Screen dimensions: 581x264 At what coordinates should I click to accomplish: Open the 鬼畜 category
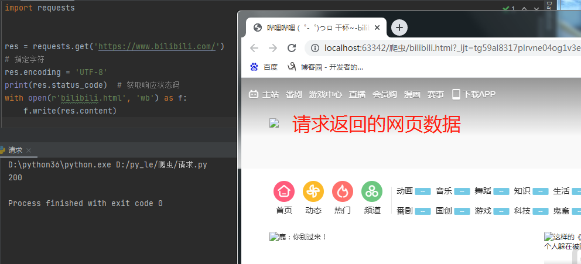[x=561, y=211]
